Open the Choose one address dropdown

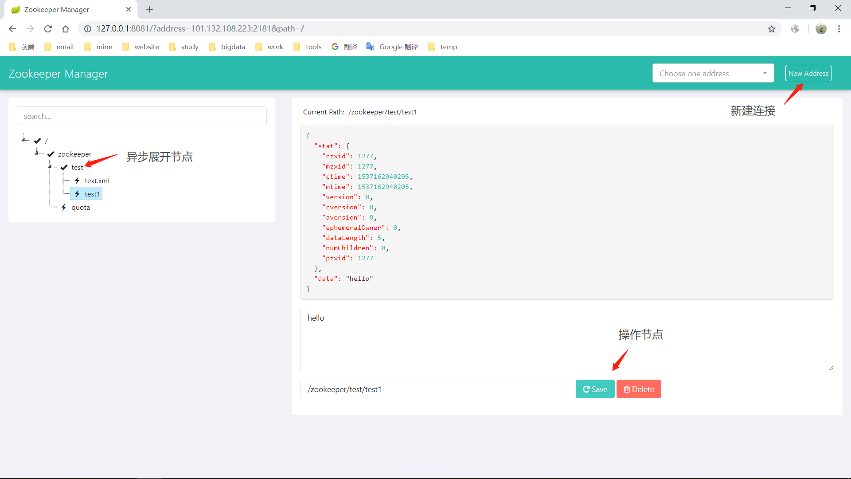[713, 73]
